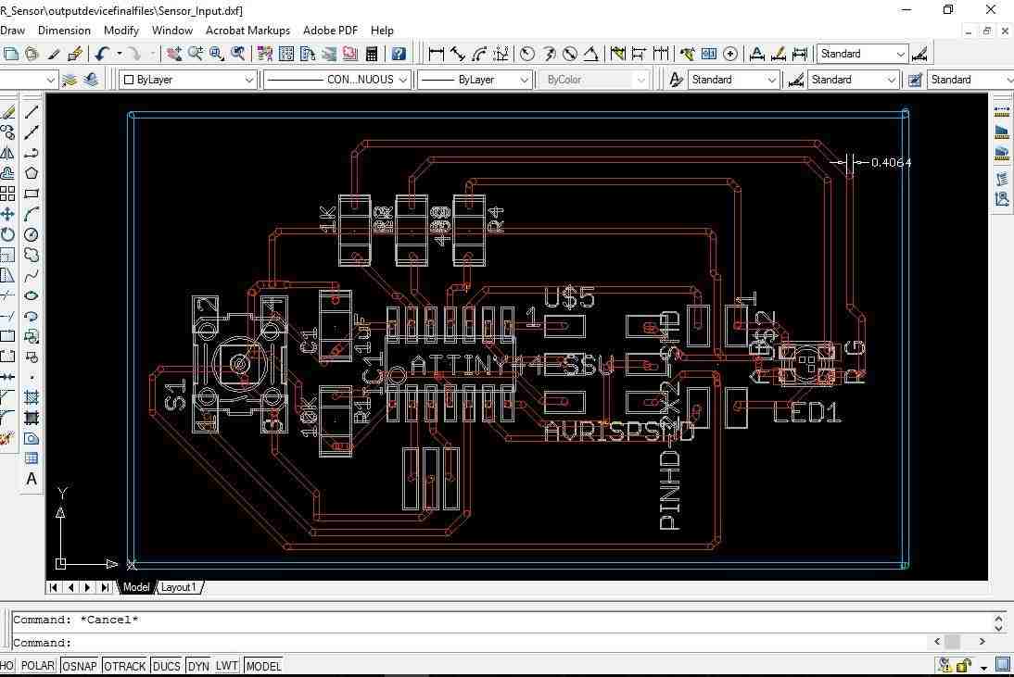Toggle OTRACK in the status bar
1014x677 pixels.
(x=125, y=666)
